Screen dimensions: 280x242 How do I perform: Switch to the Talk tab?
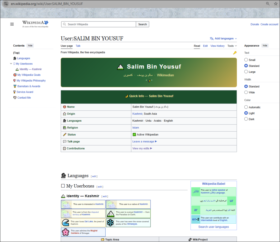click(x=78, y=46)
